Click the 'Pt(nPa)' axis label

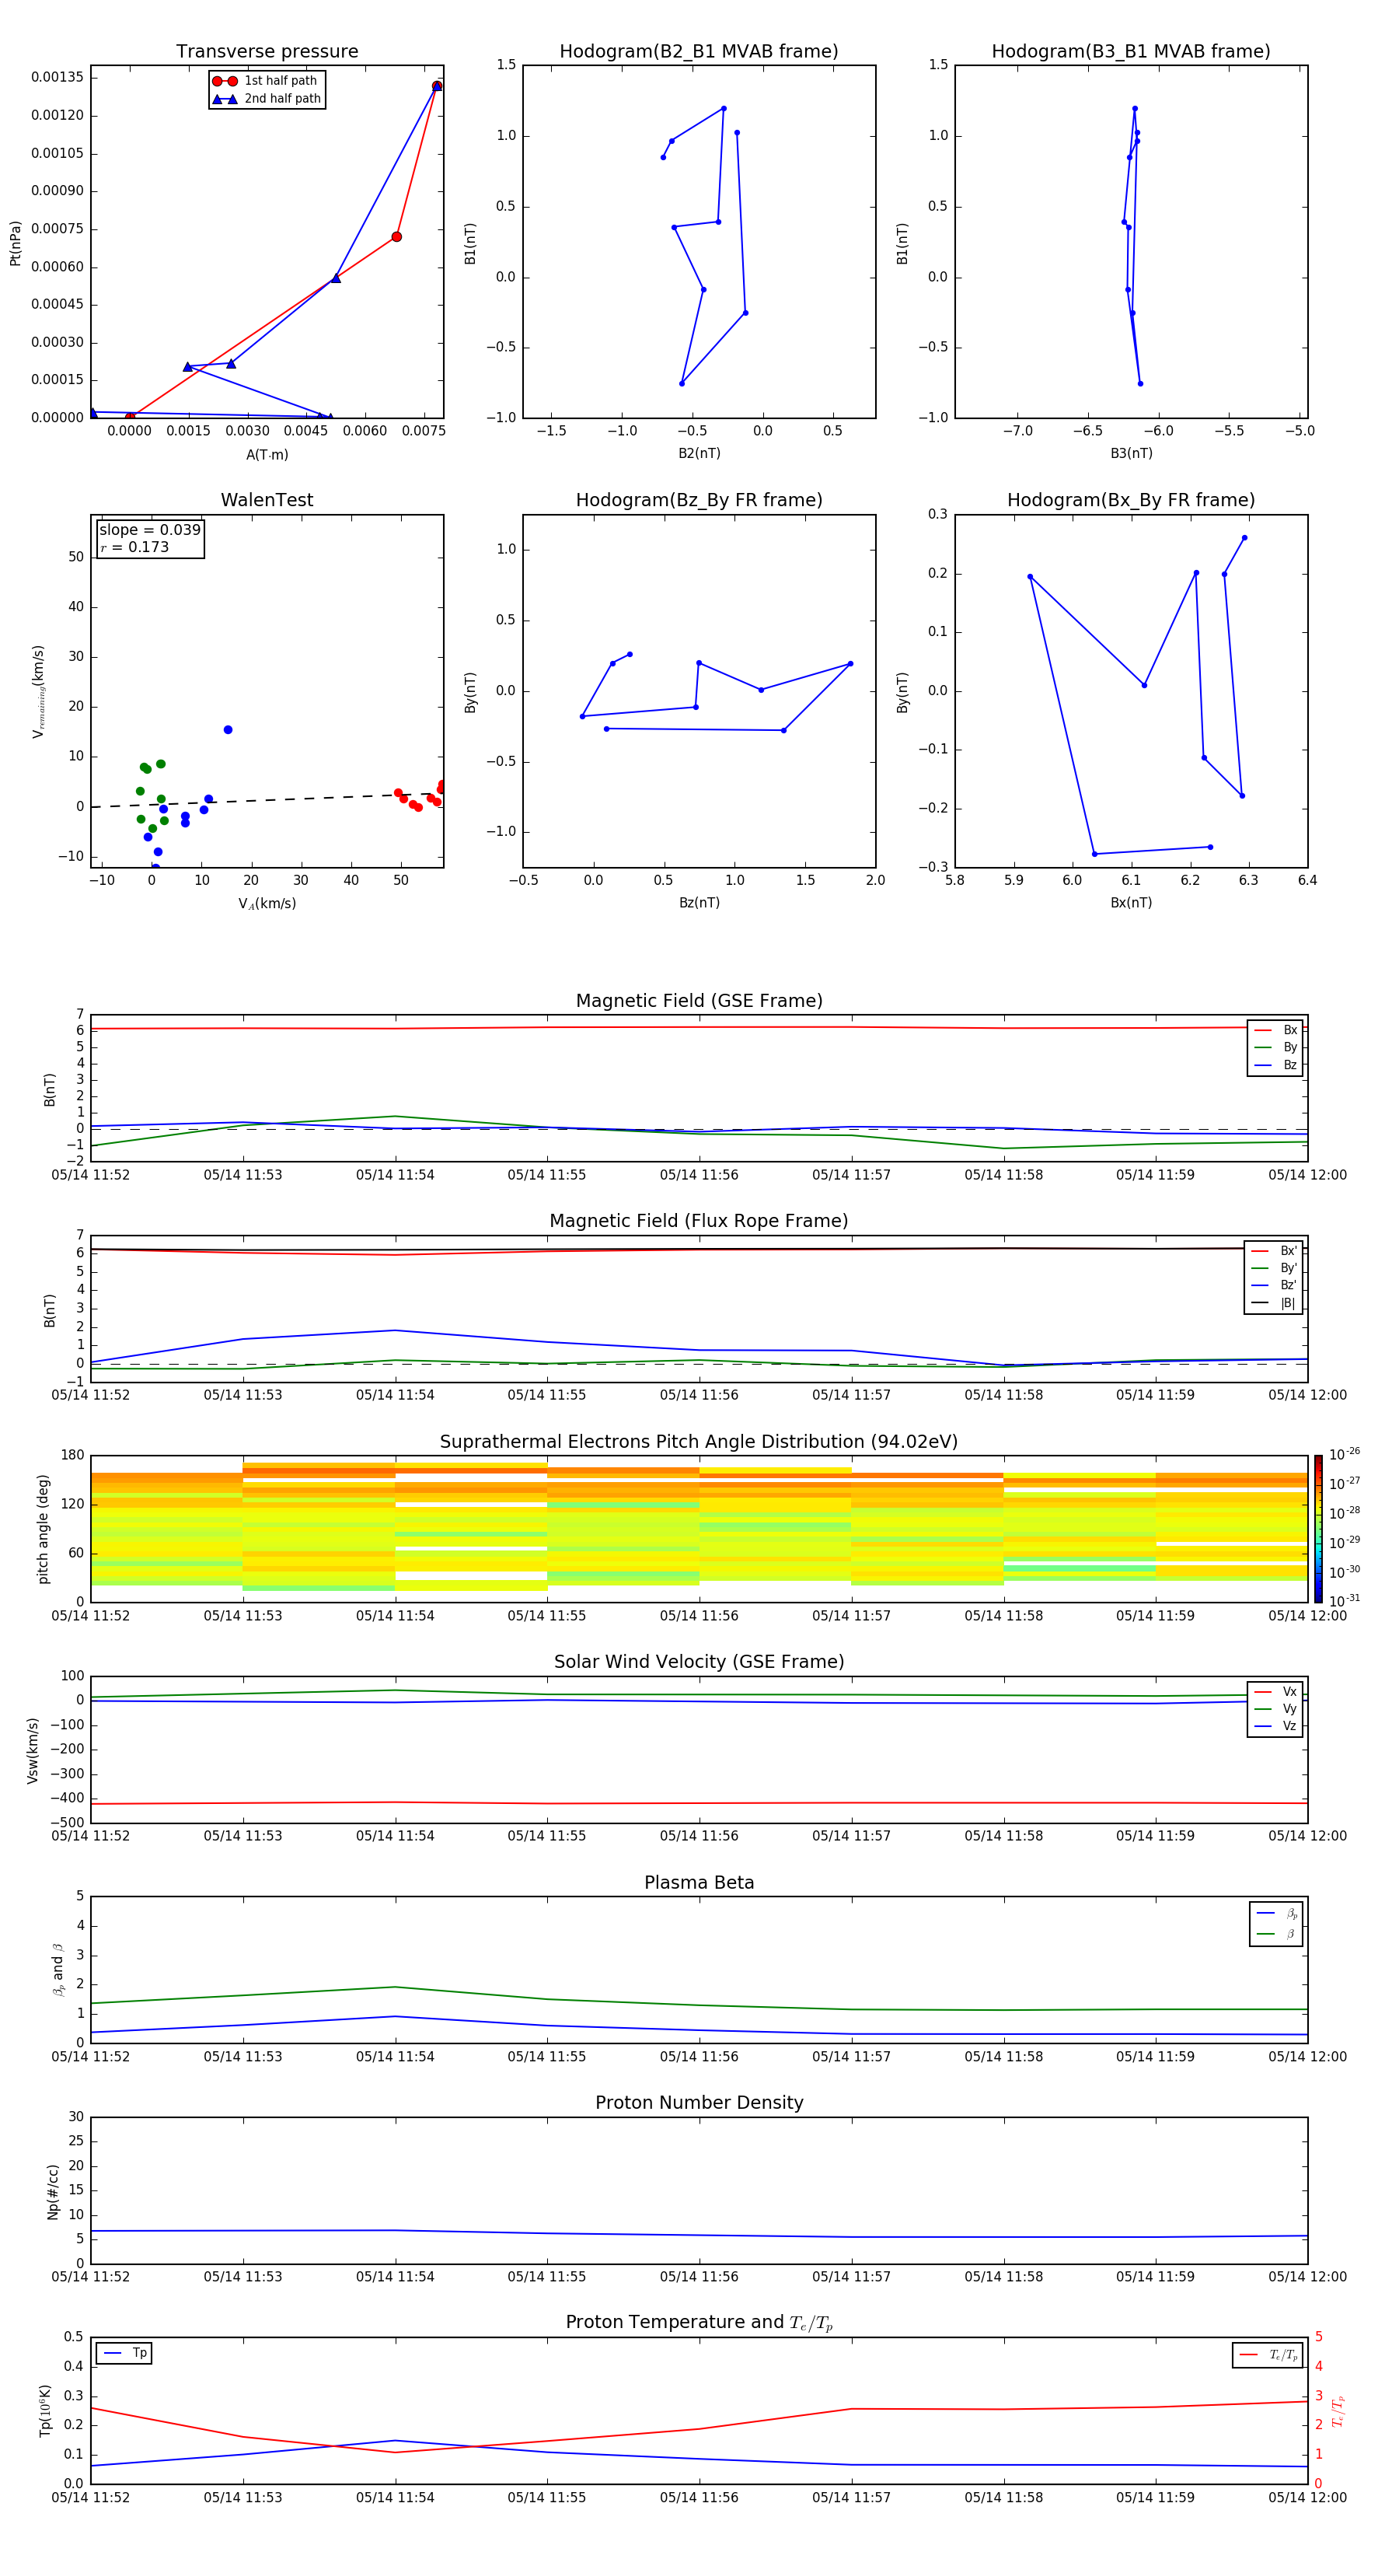point(15,243)
